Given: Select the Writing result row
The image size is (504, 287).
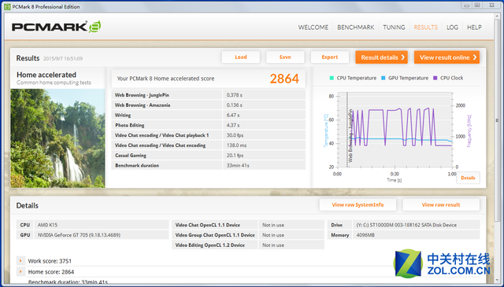Looking at the screenshot, I should [x=208, y=115].
